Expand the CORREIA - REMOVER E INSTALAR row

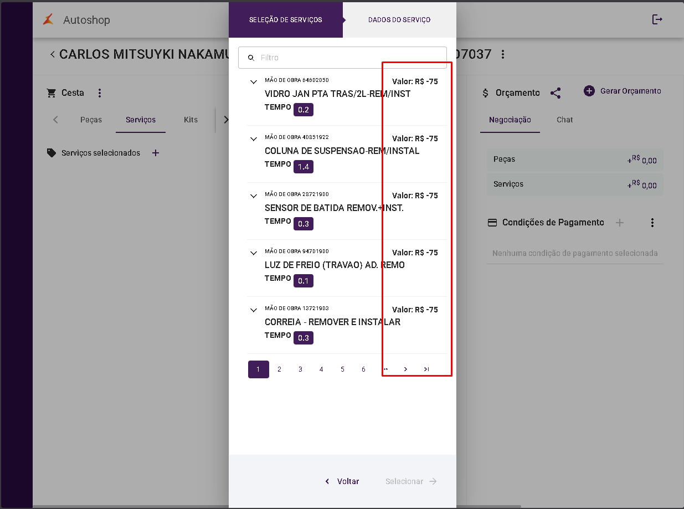254,310
